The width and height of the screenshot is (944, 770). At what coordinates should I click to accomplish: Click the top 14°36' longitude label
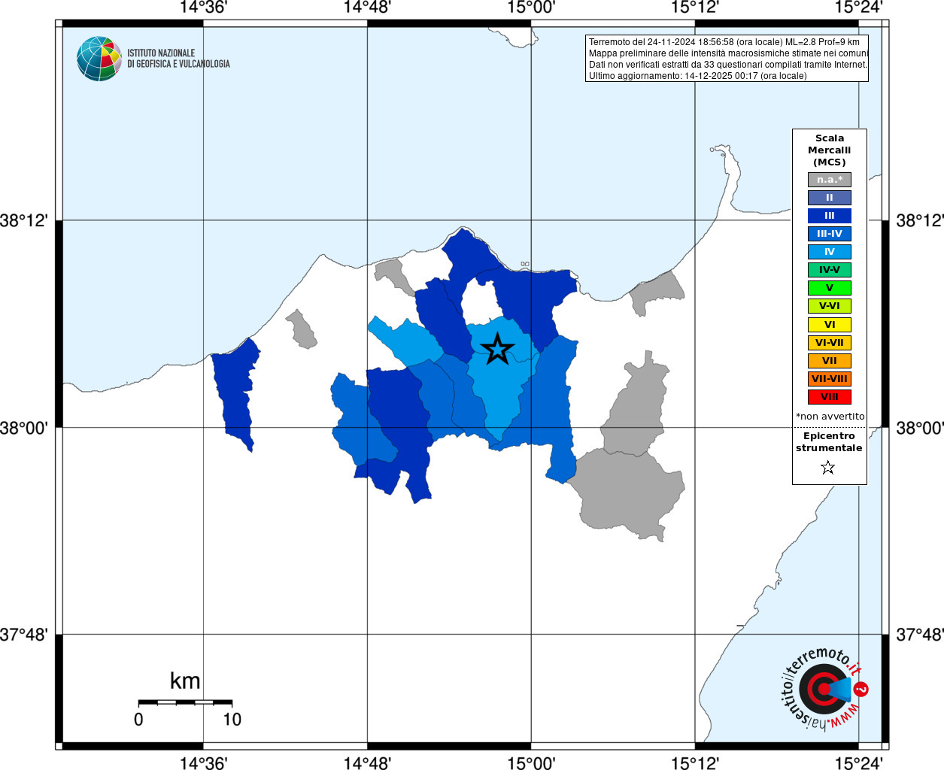coord(203,8)
